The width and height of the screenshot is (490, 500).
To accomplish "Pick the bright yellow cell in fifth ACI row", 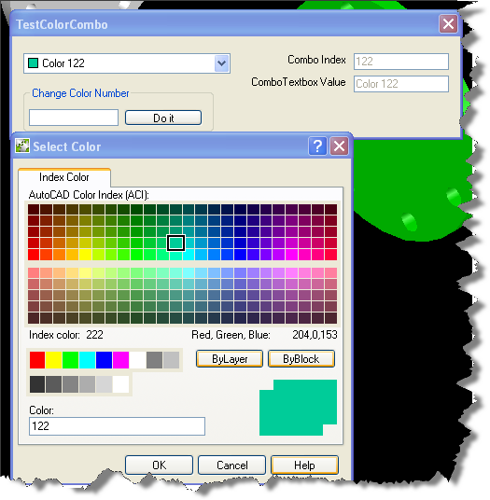I will point(85,255).
